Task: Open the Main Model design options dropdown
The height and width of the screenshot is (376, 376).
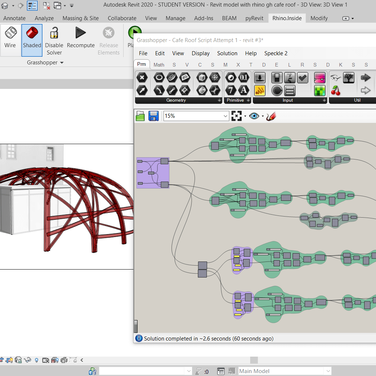Action: click(x=327, y=371)
